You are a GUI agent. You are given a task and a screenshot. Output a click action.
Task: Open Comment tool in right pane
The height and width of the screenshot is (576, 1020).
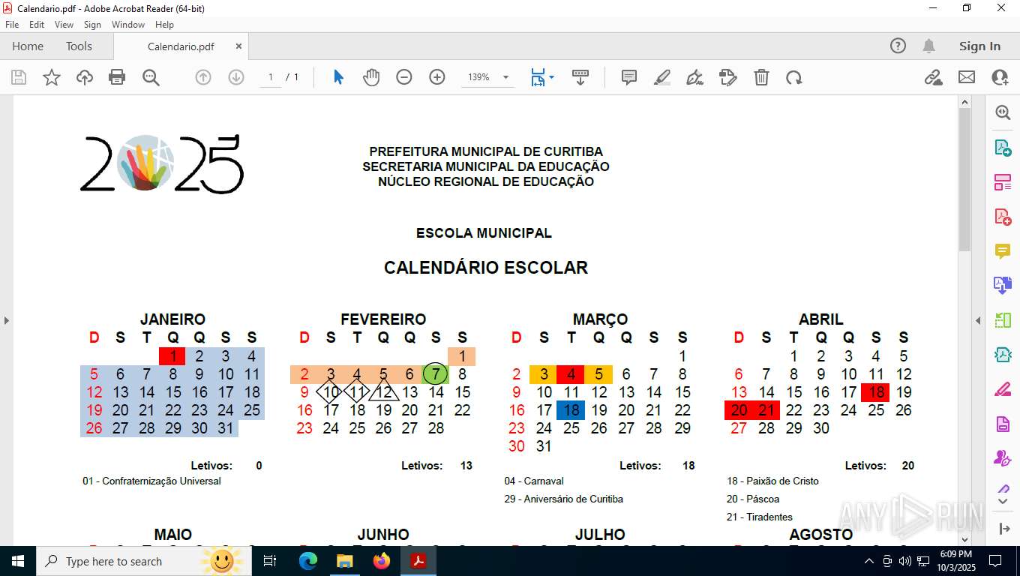[x=1003, y=251]
